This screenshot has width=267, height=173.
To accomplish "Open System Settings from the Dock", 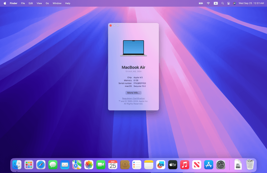I will [221, 165].
